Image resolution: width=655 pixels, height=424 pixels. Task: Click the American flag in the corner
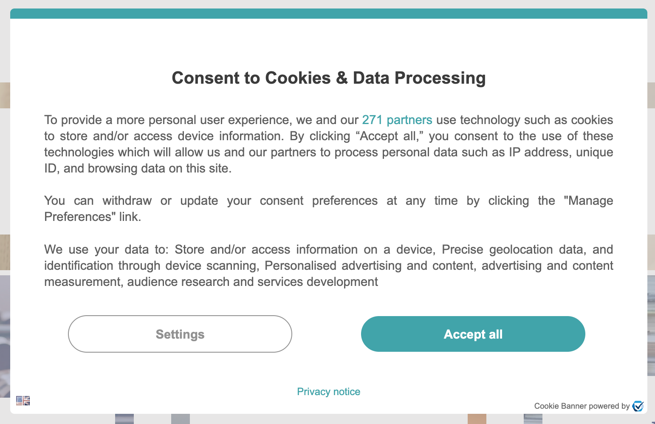point(19,400)
